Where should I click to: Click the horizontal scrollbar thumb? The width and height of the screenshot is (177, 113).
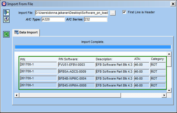point(70,95)
